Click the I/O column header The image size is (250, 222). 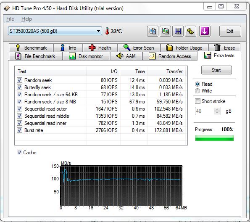[103, 71]
